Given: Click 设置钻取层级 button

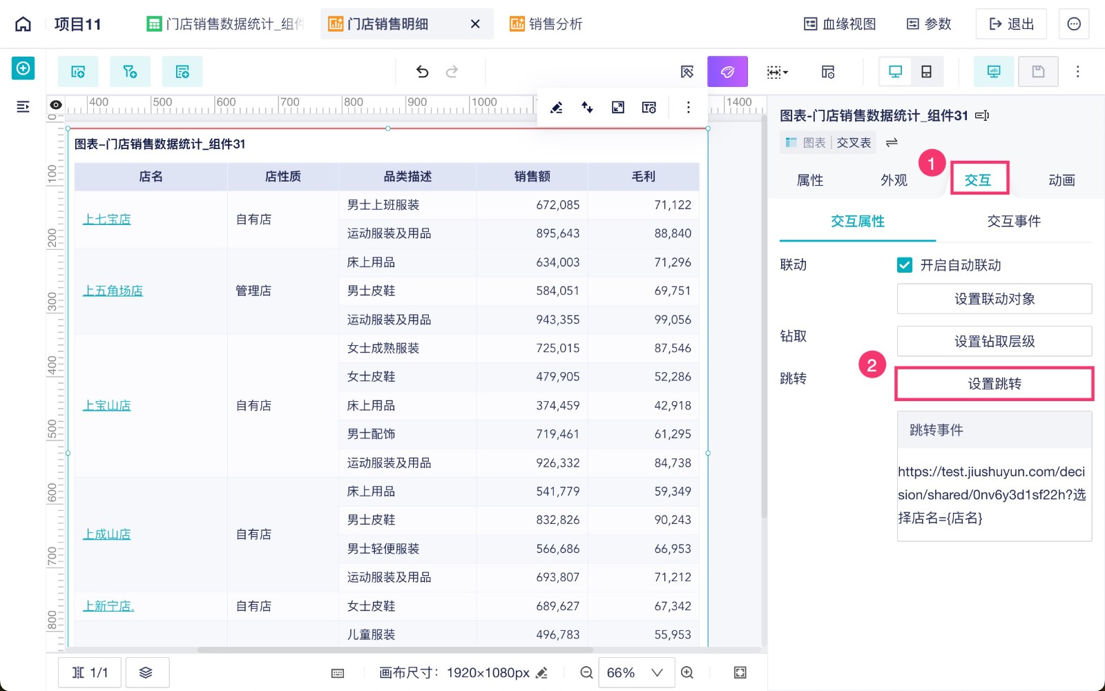Looking at the screenshot, I should (995, 341).
